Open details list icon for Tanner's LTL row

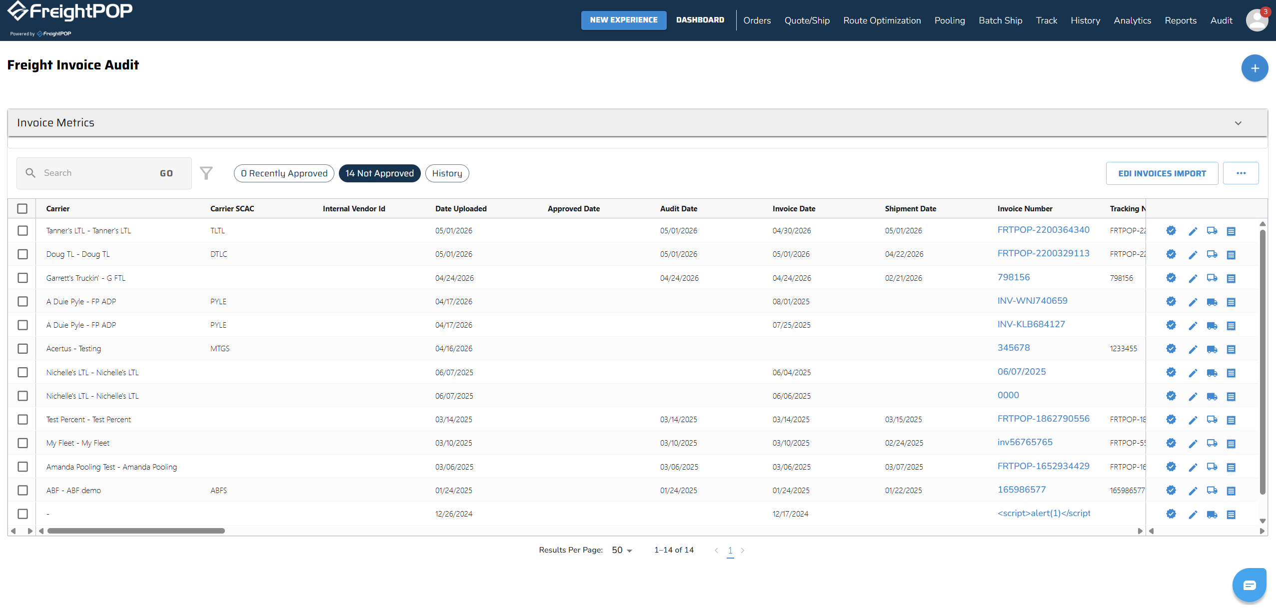(x=1231, y=231)
